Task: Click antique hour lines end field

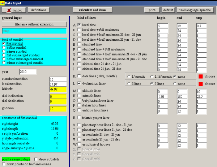Action: click(182, 111)
